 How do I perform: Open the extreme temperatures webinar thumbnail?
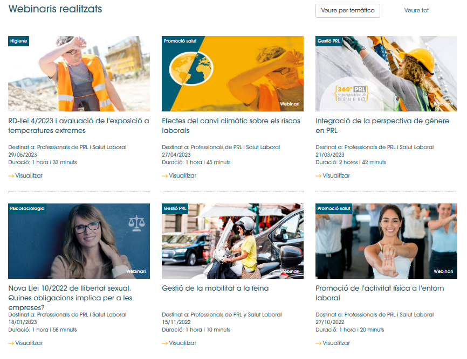click(79, 74)
